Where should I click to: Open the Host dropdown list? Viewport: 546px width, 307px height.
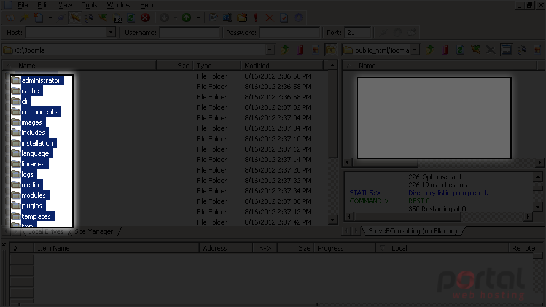click(x=111, y=33)
